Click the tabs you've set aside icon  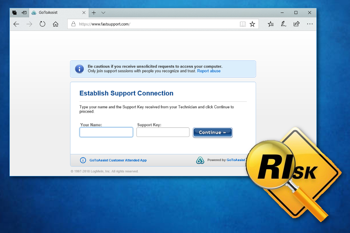point(14,13)
